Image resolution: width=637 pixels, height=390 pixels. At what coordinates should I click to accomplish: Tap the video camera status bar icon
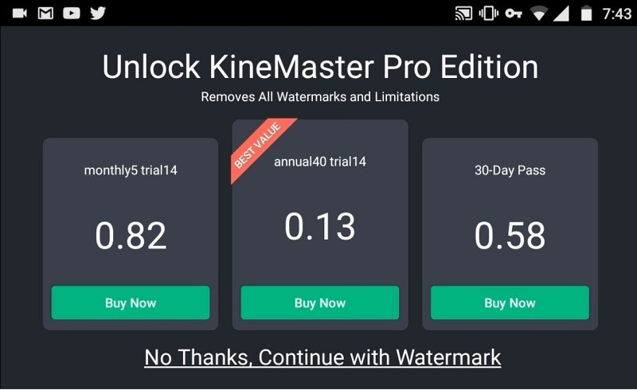(19, 14)
